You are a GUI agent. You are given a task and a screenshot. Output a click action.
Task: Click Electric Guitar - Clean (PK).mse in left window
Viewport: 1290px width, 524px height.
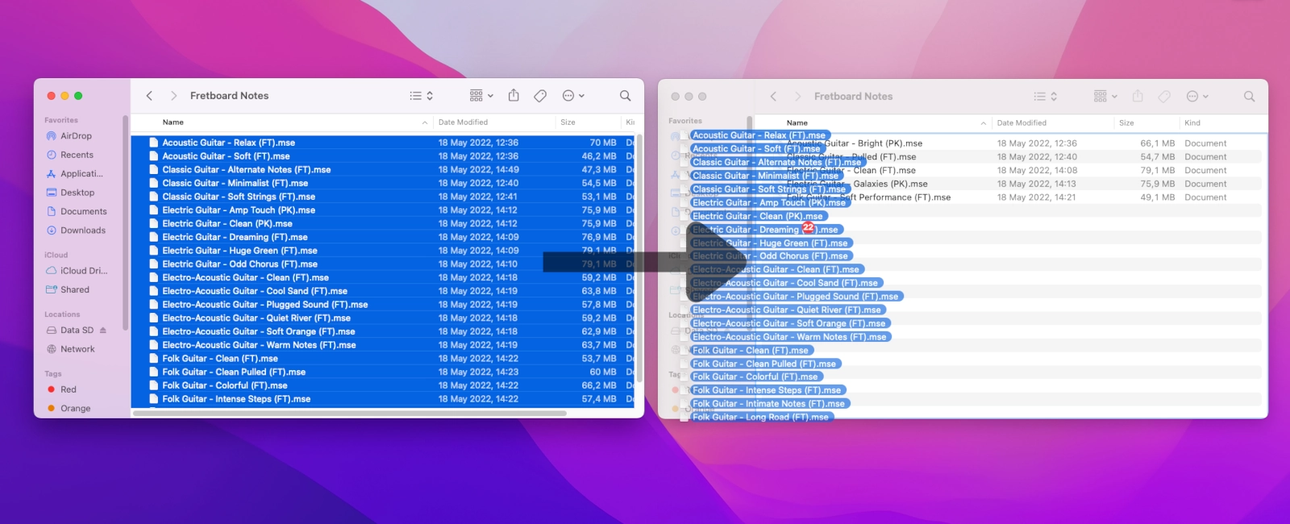[227, 224]
